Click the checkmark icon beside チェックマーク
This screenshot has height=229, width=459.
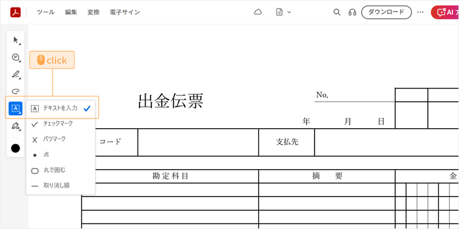pyautogui.click(x=35, y=125)
